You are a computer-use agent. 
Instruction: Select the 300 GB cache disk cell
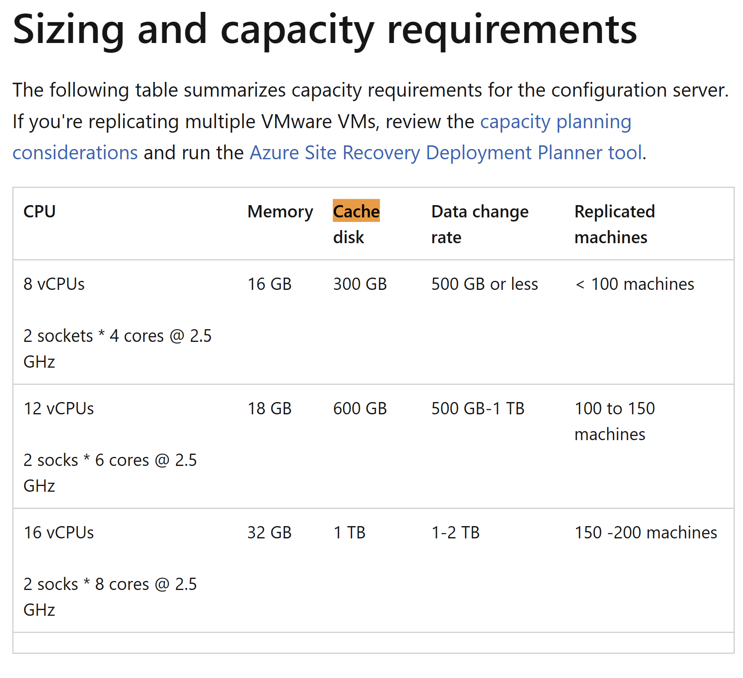coord(360,284)
